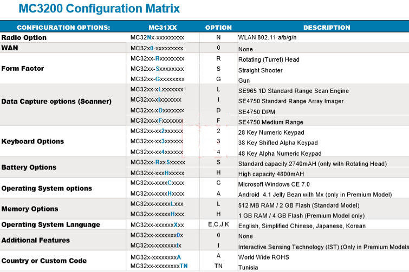Image resolution: width=409 pixels, height=272 pixels.
Task: Click 'High capacity 4800mAH' description
Action: [271, 174]
